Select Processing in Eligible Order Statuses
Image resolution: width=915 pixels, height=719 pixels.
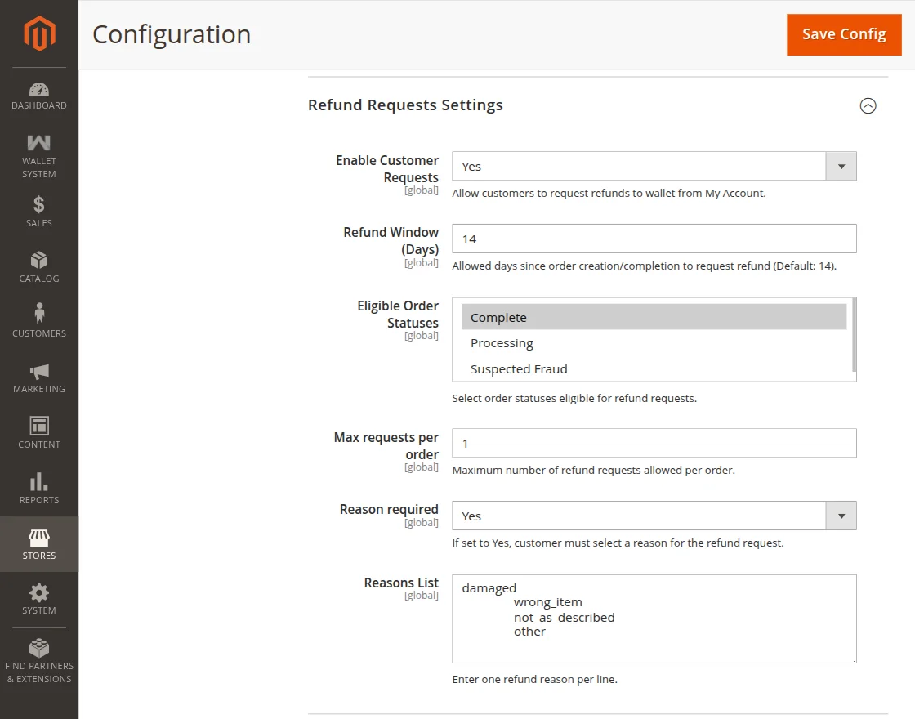tap(654, 343)
